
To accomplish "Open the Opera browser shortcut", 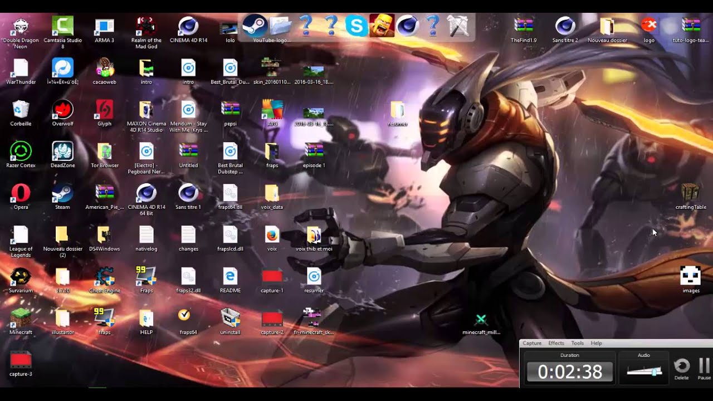I will pyautogui.click(x=21, y=193).
